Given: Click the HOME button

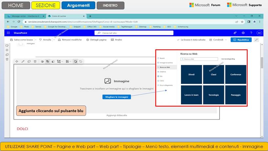Looking at the screenshot, I should click(x=16, y=5).
